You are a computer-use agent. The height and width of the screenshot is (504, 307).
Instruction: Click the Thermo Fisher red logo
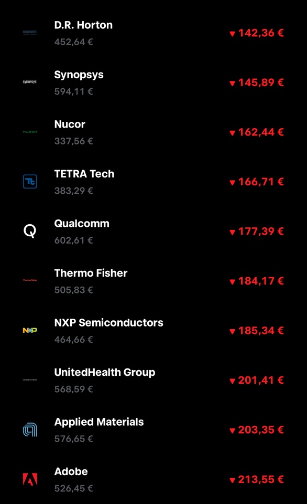point(30,280)
